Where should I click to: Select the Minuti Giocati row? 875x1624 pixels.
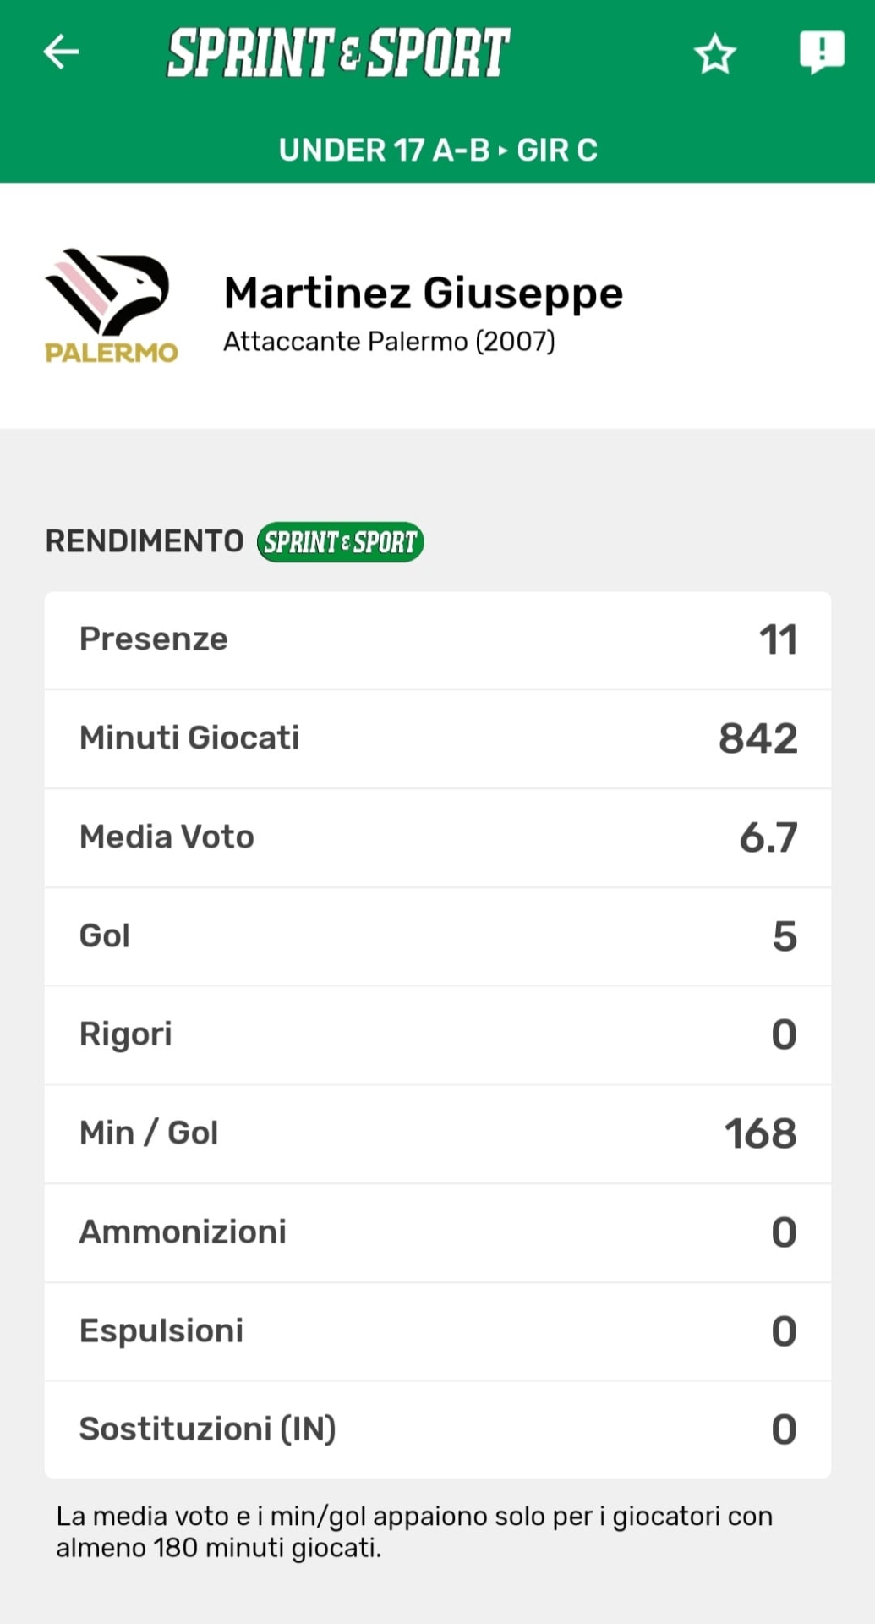[x=438, y=738]
